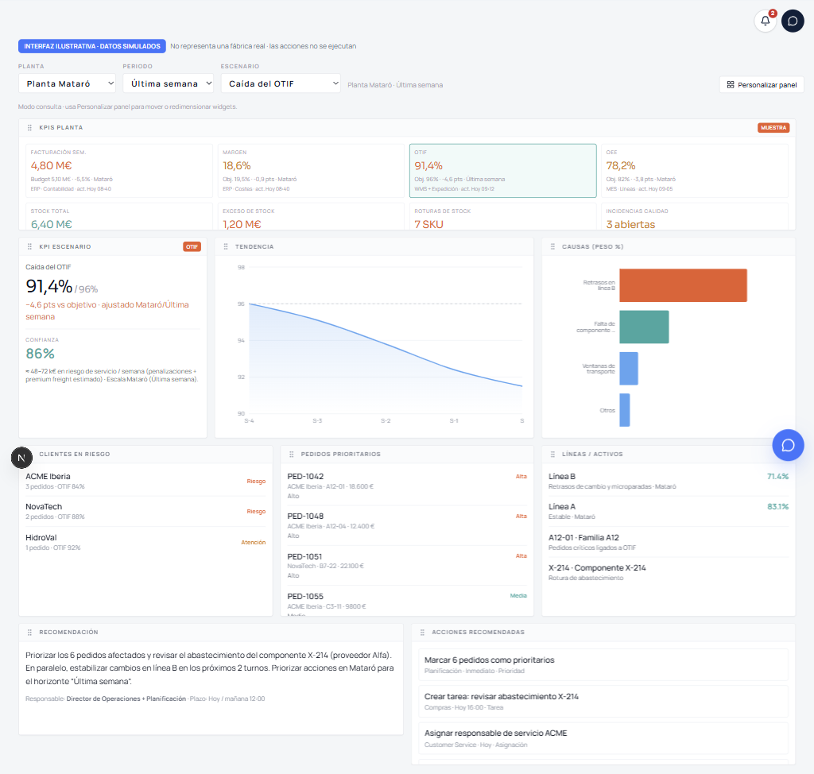Open the notifications bell icon
The height and width of the screenshot is (774, 814).
pos(765,21)
